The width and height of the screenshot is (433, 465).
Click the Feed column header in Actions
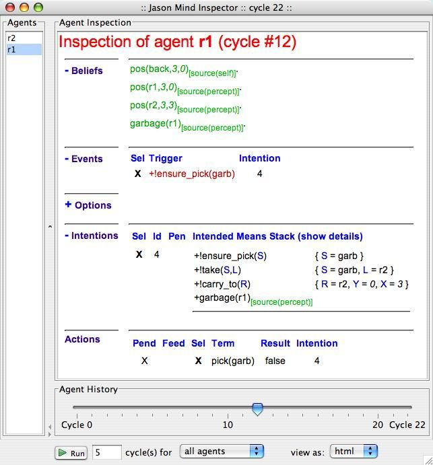coord(174,343)
